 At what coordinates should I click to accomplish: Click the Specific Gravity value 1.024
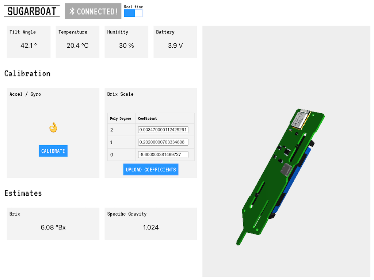tap(151, 228)
